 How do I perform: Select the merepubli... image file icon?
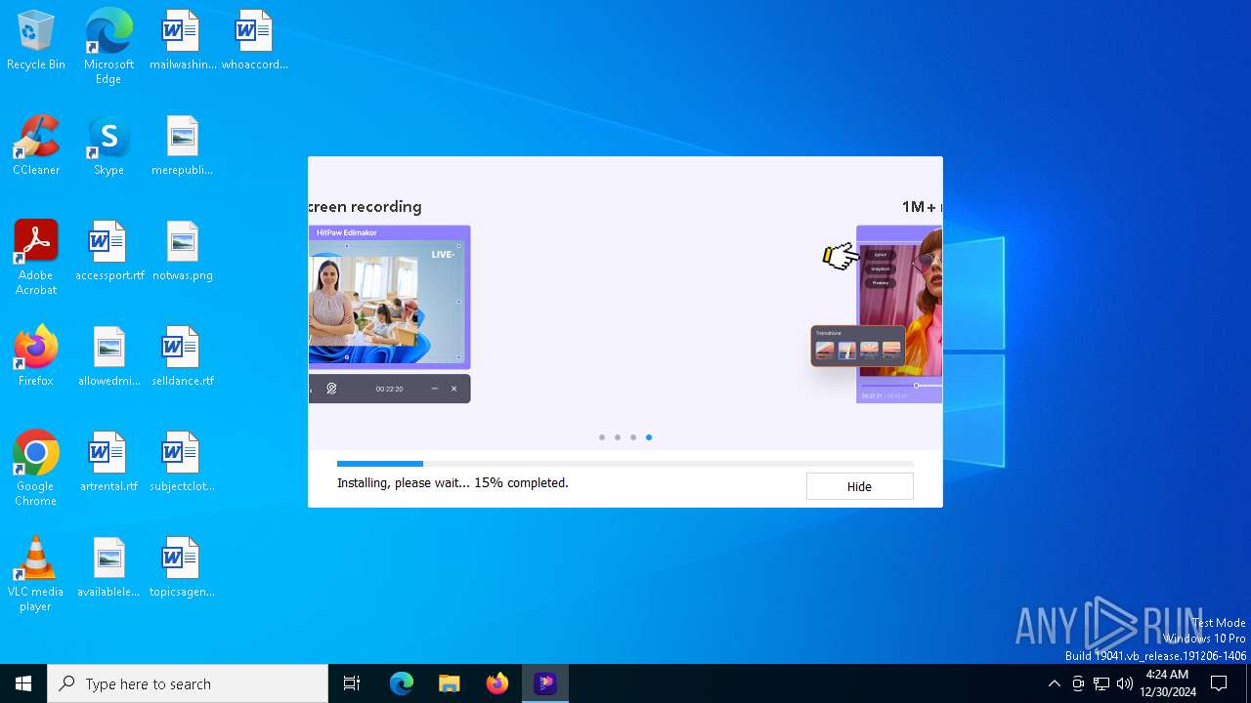(x=182, y=146)
